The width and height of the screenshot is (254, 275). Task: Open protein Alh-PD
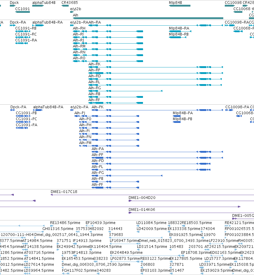(151, 164)
